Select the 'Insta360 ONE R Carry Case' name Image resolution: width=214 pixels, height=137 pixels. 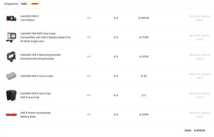[36, 76]
